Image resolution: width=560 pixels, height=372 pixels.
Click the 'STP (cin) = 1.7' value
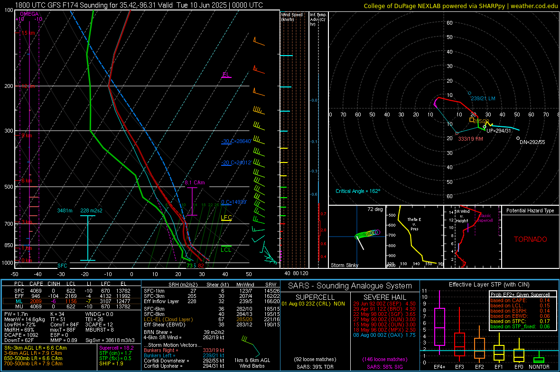[115, 353]
